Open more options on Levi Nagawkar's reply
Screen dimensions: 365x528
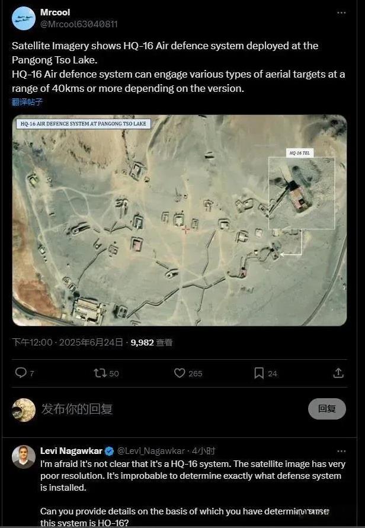click(x=341, y=451)
